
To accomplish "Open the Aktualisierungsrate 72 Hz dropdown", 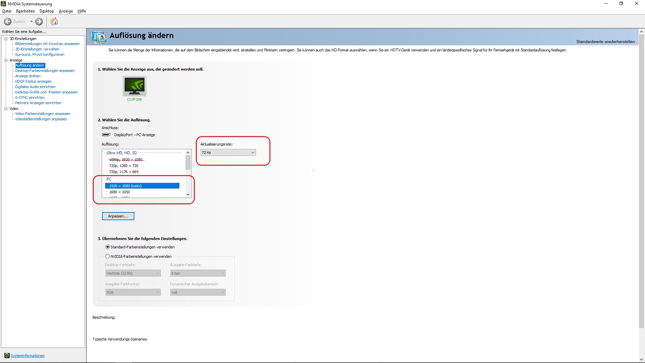I will pos(228,153).
